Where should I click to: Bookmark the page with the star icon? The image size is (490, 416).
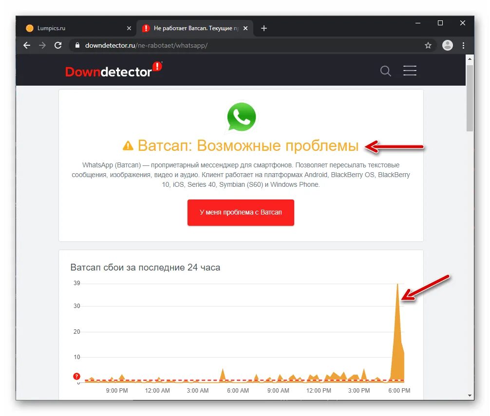[428, 45]
